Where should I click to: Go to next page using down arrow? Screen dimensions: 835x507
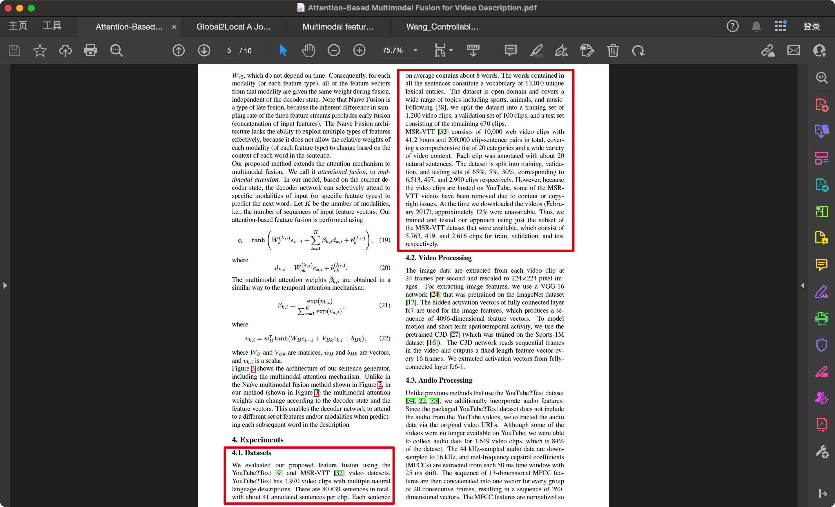point(204,50)
